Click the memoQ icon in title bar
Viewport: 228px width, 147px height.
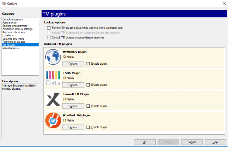(4, 3)
